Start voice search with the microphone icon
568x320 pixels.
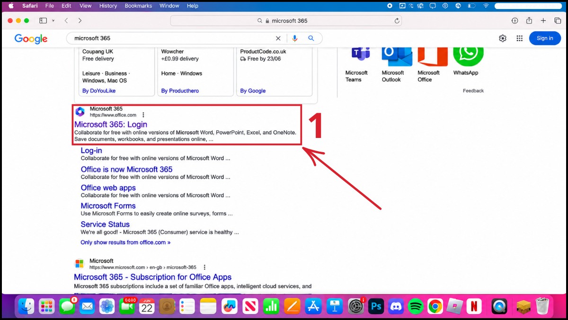click(x=295, y=38)
